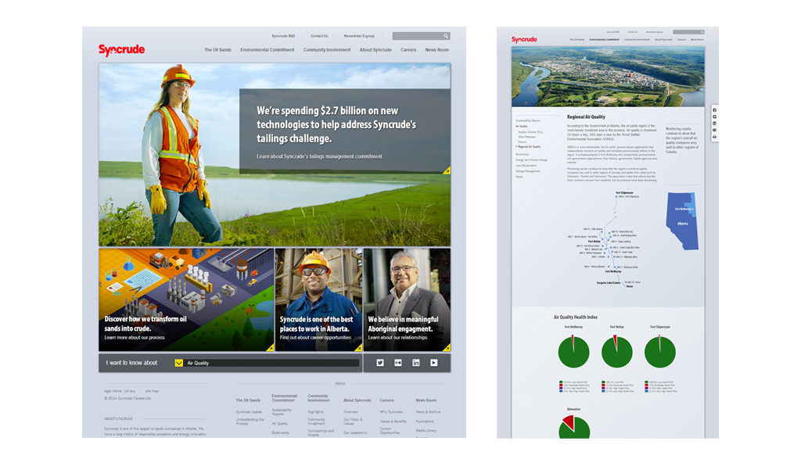Click the search magnifier on the Regional Air Quality page
This screenshot has height=452, width=801.
pyautogui.click(x=702, y=31)
